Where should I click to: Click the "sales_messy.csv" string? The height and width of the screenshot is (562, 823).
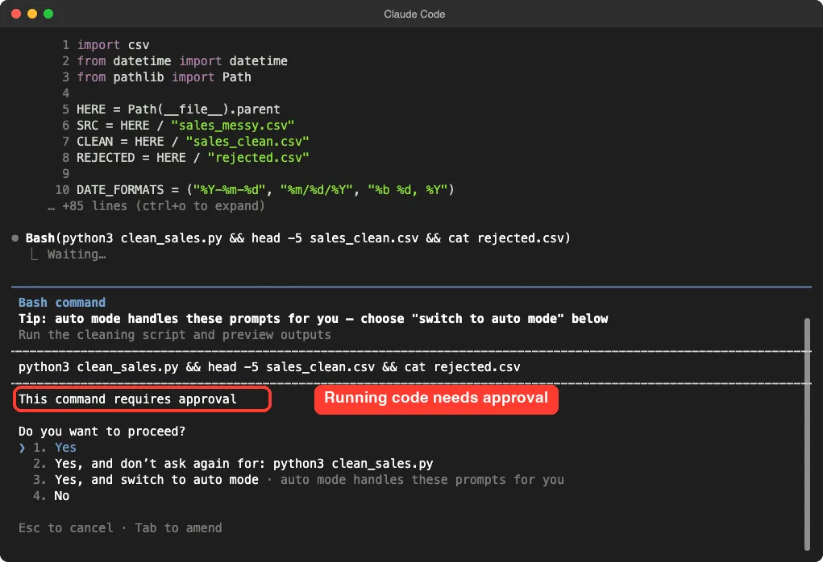(x=232, y=126)
